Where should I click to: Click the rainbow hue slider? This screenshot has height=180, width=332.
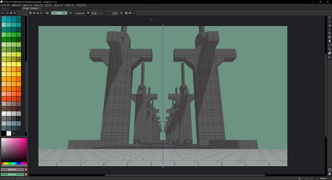tap(14, 163)
